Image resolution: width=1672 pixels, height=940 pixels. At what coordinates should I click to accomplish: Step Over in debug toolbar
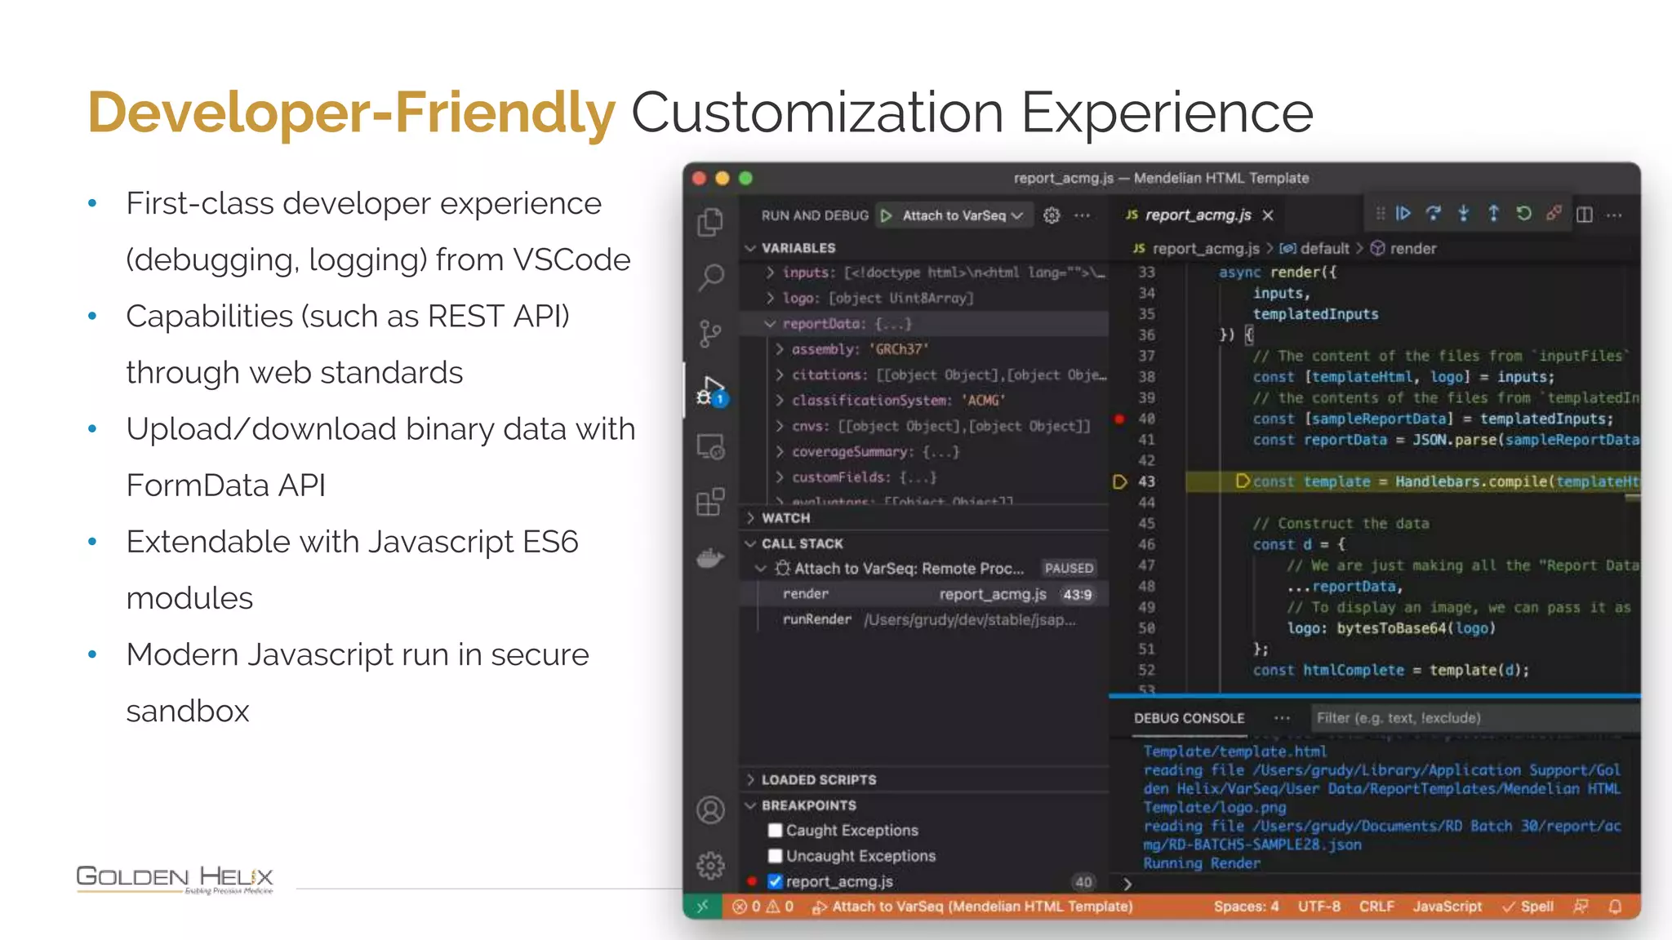click(x=1433, y=214)
